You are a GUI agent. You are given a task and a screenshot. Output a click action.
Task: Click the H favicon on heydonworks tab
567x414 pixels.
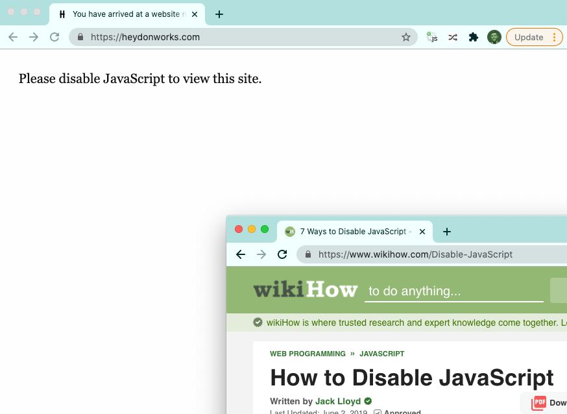point(62,14)
